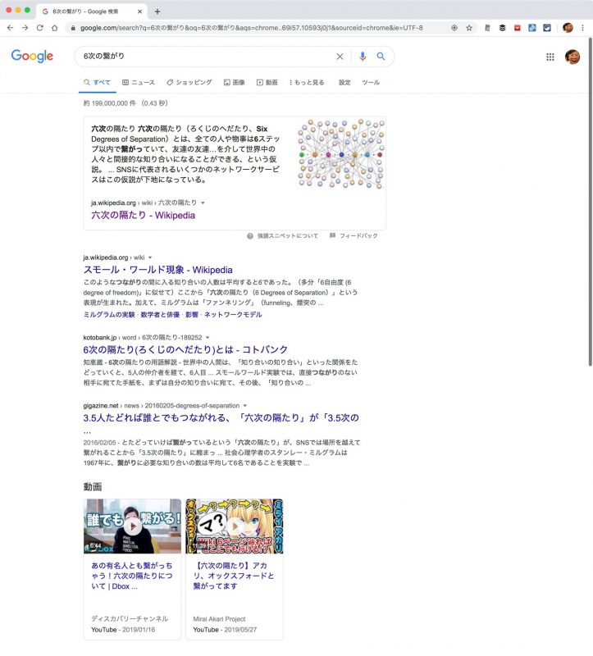Switch to the 画像 tab
The height and width of the screenshot is (656, 593).
click(x=235, y=83)
